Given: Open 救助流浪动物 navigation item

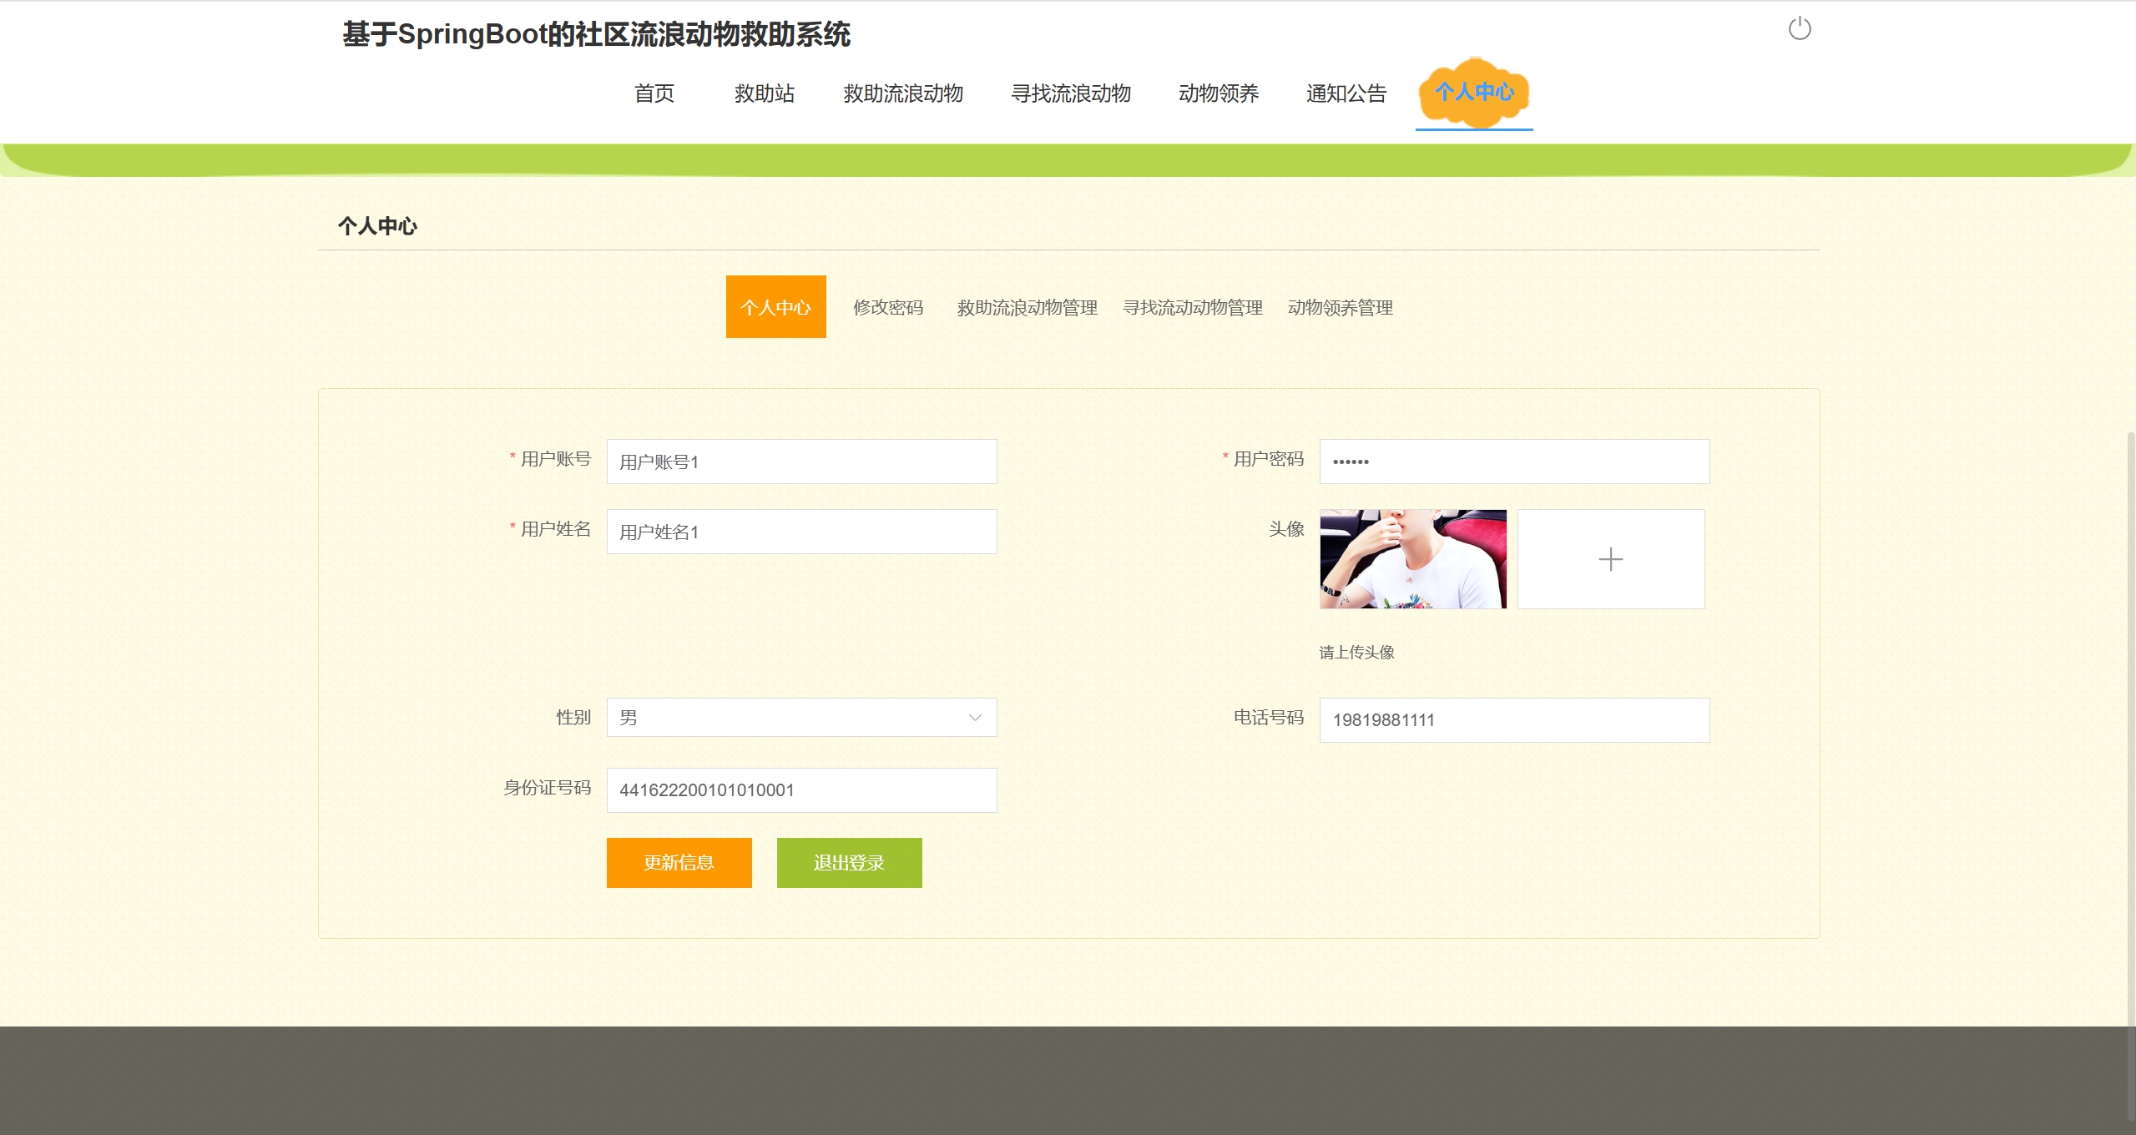Looking at the screenshot, I should tap(902, 93).
